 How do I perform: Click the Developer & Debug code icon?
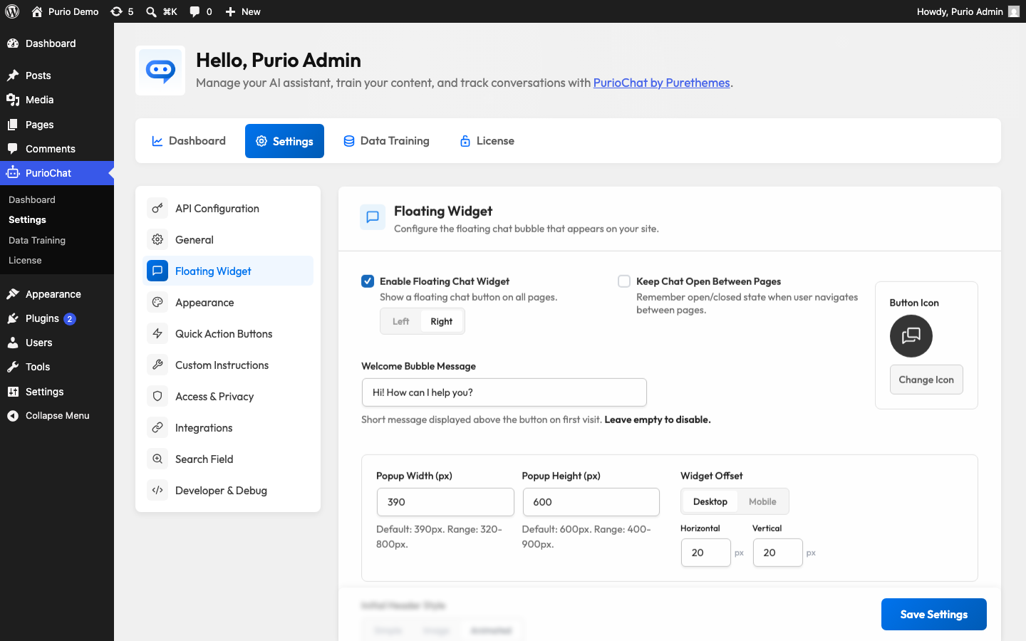(157, 490)
